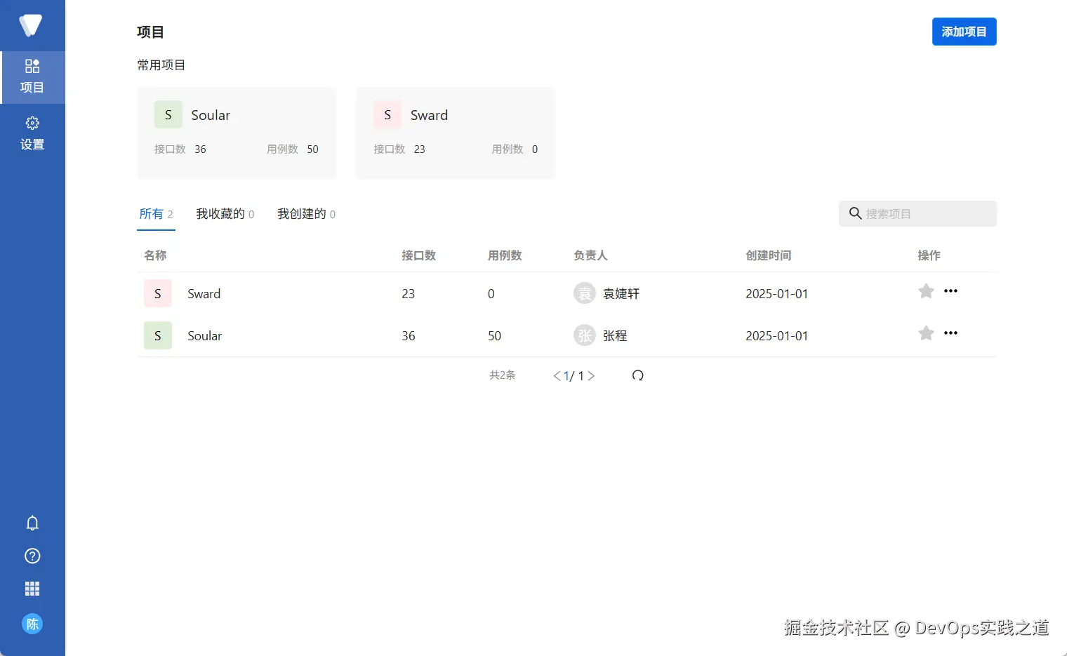The height and width of the screenshot is (656, 1067).
Task: Open the Soular frequent project card
Action: point(237,133)
